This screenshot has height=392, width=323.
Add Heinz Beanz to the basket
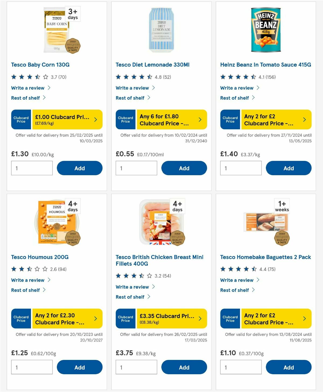coord(289,168)
